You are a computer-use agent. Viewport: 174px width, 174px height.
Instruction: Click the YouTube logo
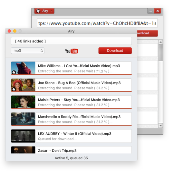pyautogui.click(x=72, y=51)
